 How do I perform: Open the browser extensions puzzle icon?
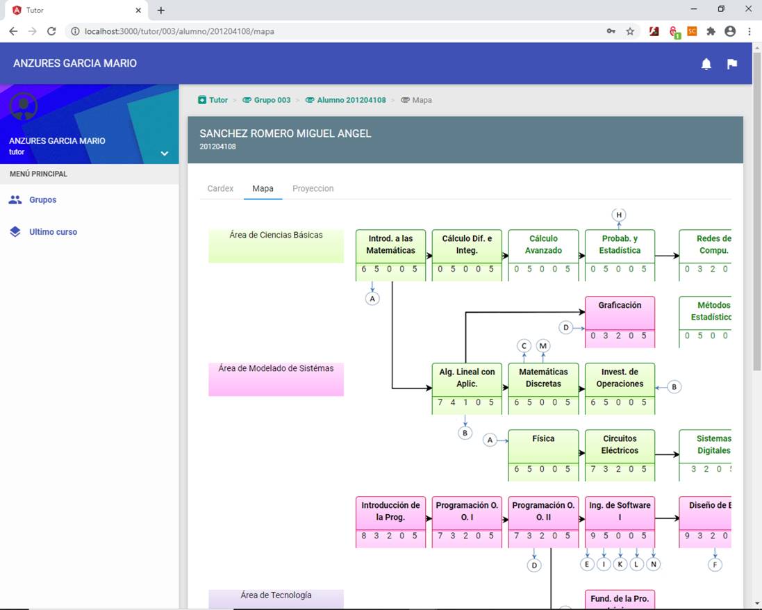click(x=711, y=31)
